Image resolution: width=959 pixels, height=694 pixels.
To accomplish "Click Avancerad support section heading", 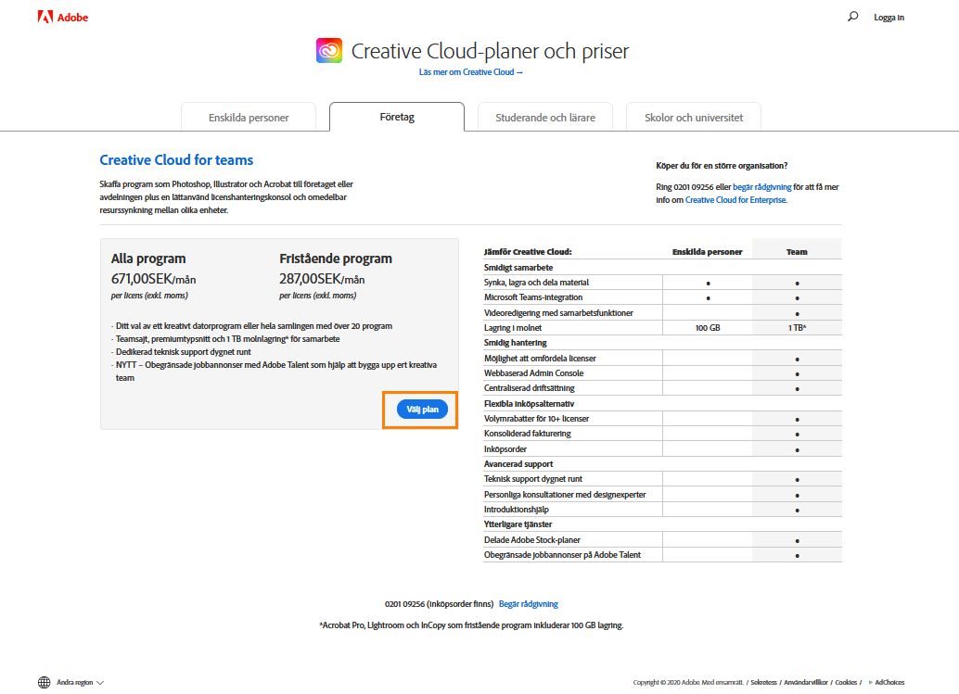I will pyautogui.click(x=518, y=464).
